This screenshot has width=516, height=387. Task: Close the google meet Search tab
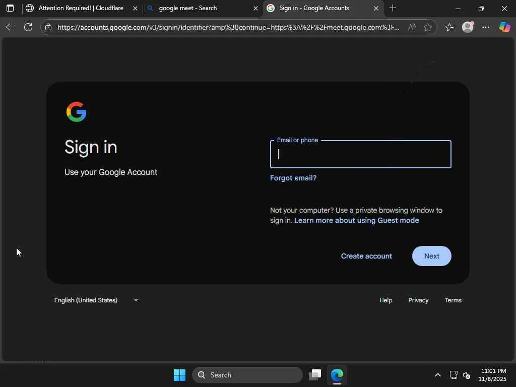pyautogui.click(x=255, y=9)
